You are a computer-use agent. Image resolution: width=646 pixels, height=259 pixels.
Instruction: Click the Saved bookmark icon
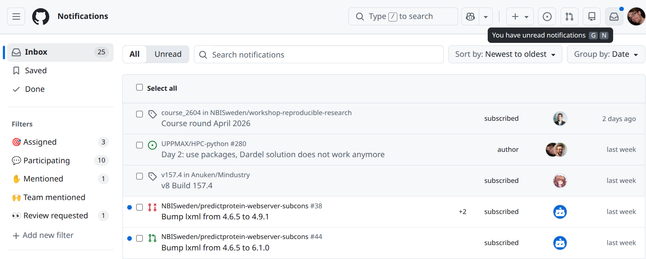click(x=16, y=71)
